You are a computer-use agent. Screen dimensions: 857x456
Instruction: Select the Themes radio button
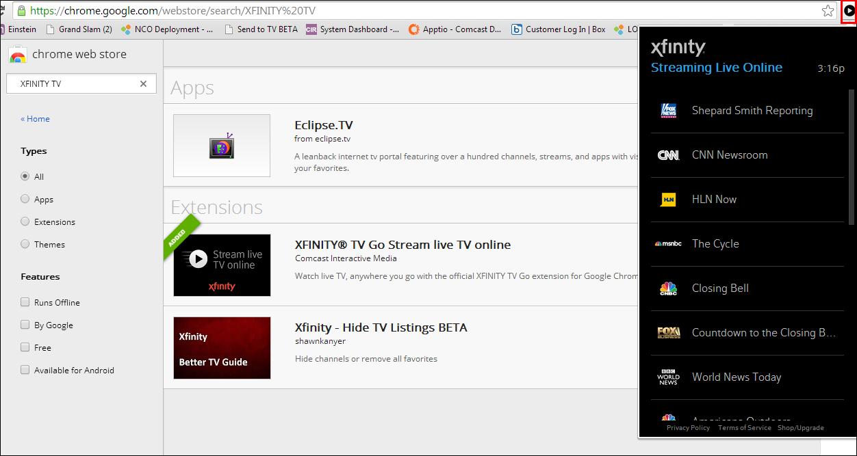click(25, 244)
